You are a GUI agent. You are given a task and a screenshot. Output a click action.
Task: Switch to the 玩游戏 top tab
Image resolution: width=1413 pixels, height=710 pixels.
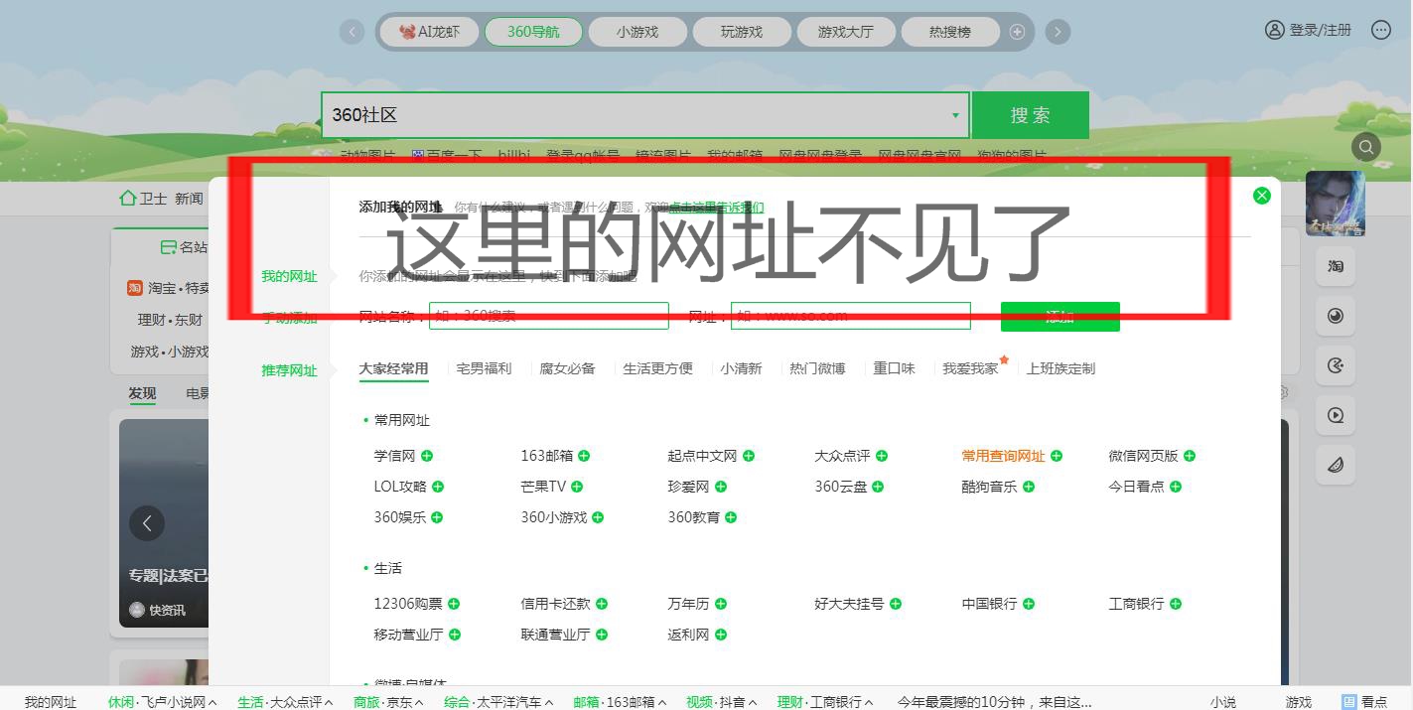tap(742, 32)
